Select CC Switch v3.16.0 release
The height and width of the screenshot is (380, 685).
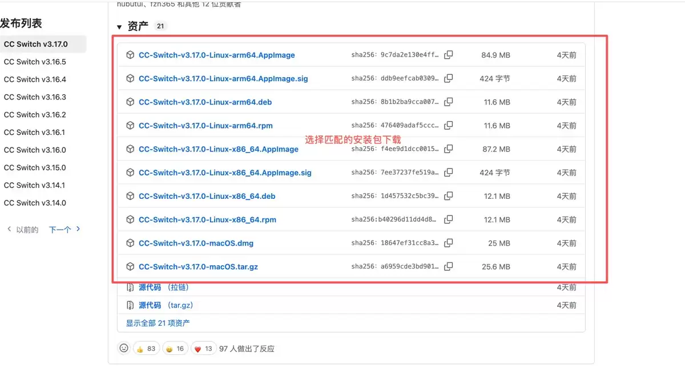[35, 150]
